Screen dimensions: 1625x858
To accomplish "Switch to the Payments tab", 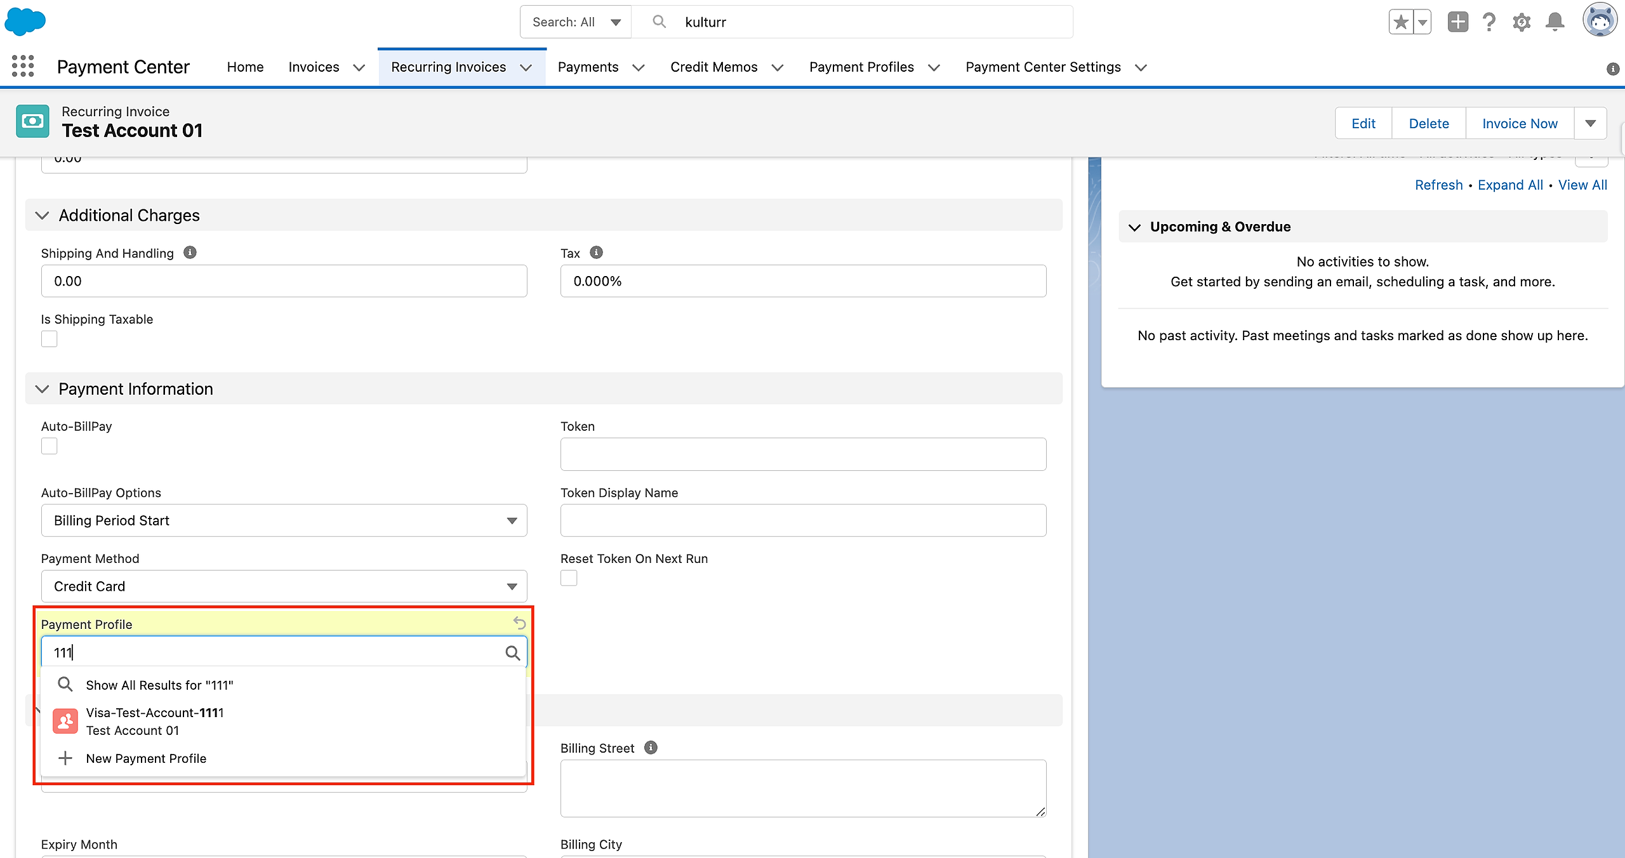I will click(x=588, y=67).
